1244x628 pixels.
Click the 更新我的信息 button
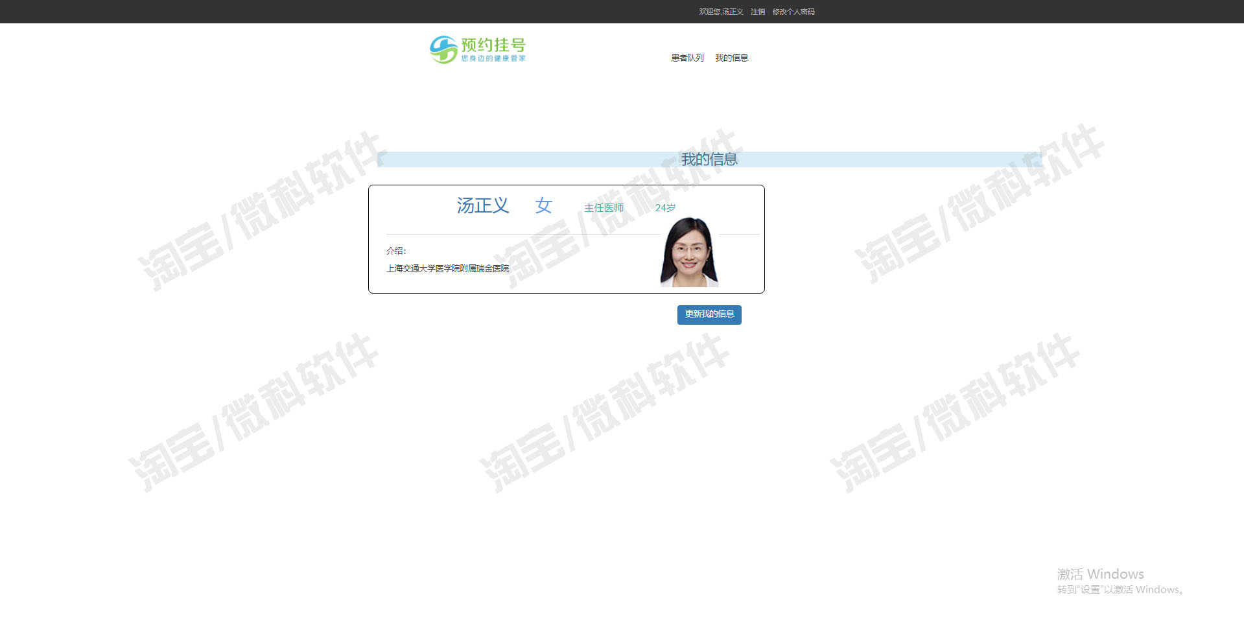point(709,314)
